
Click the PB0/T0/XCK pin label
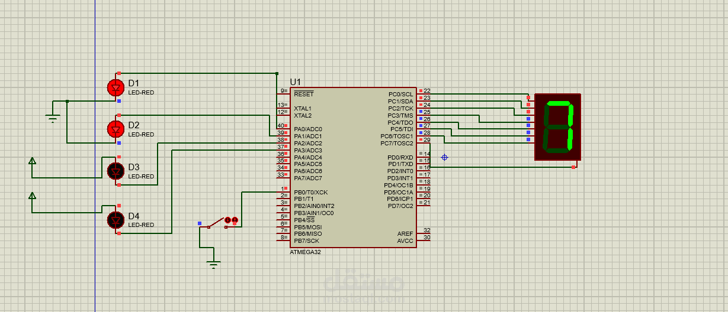point(310,193)
